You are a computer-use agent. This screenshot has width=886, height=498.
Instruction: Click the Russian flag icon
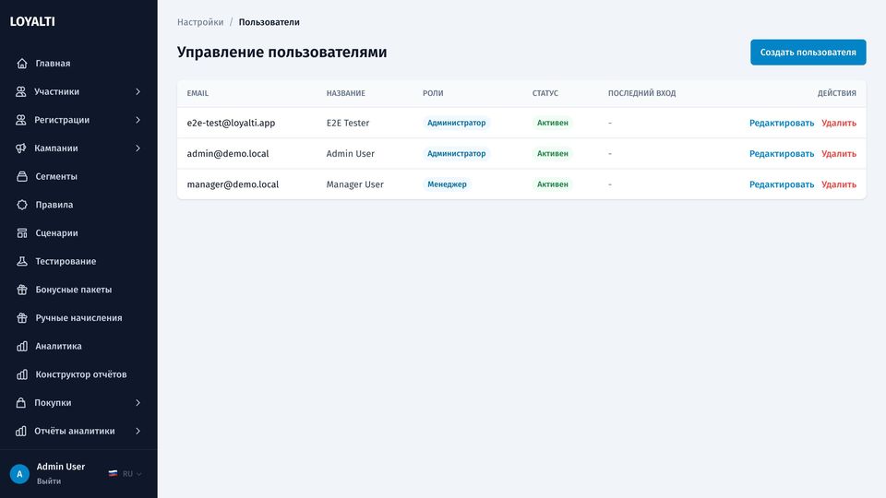tap(113, 474)
